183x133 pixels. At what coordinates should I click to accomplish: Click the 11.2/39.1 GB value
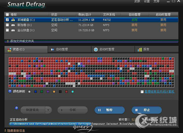pos(86,20)
